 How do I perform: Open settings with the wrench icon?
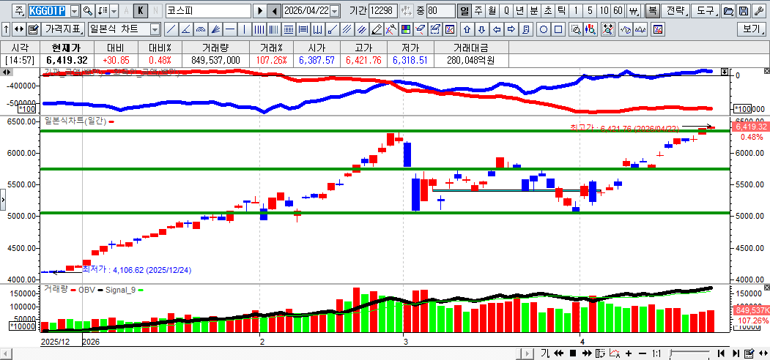(x=758, y=11)
